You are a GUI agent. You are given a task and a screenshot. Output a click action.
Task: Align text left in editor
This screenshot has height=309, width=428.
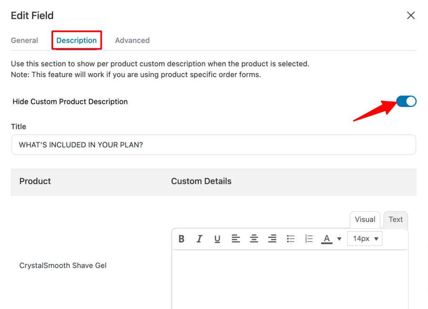pyautogui.click(x=236, y=239)
